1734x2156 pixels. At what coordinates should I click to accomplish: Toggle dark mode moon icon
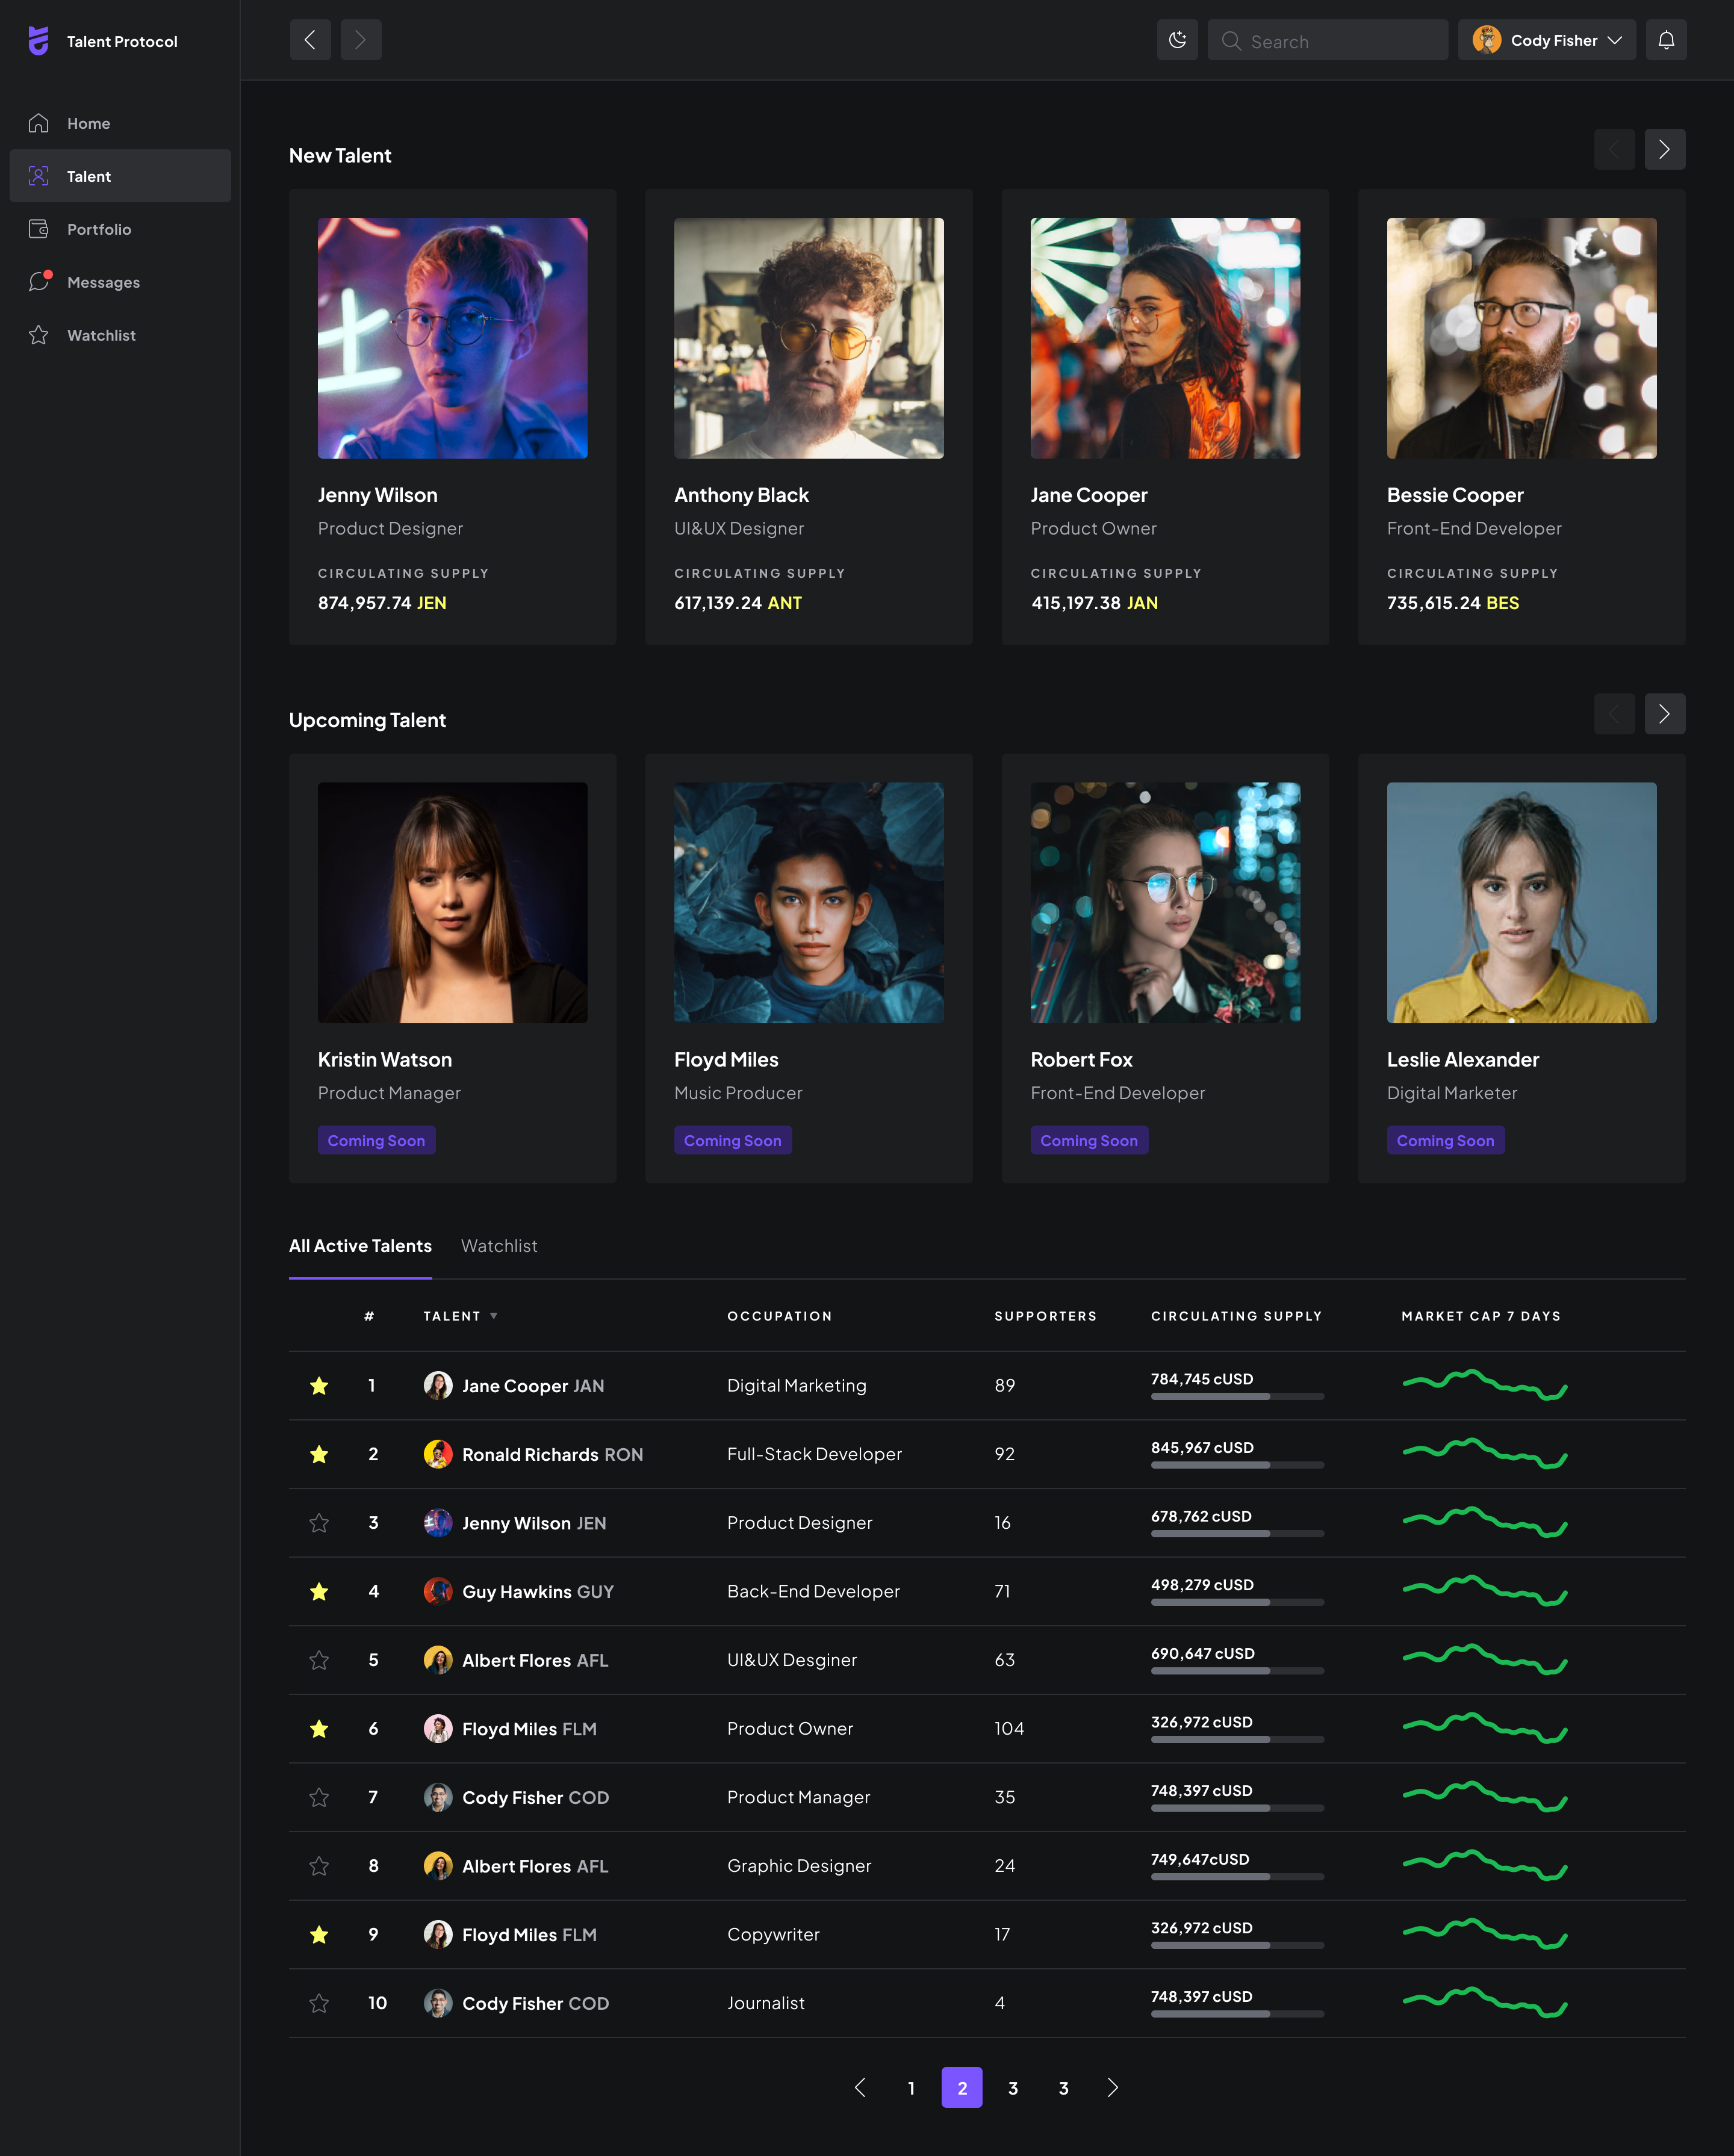click(x=1176, y=40)
